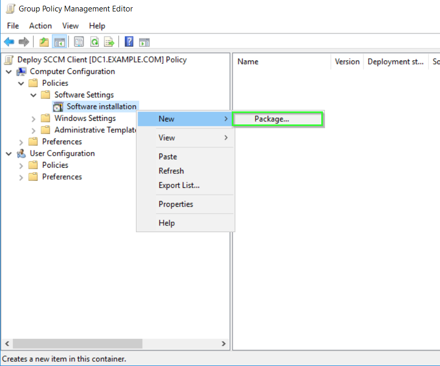Click the Up One Level folder icon
The height and width of the screenshot is (366, 440).
click(x=44, y=42)
